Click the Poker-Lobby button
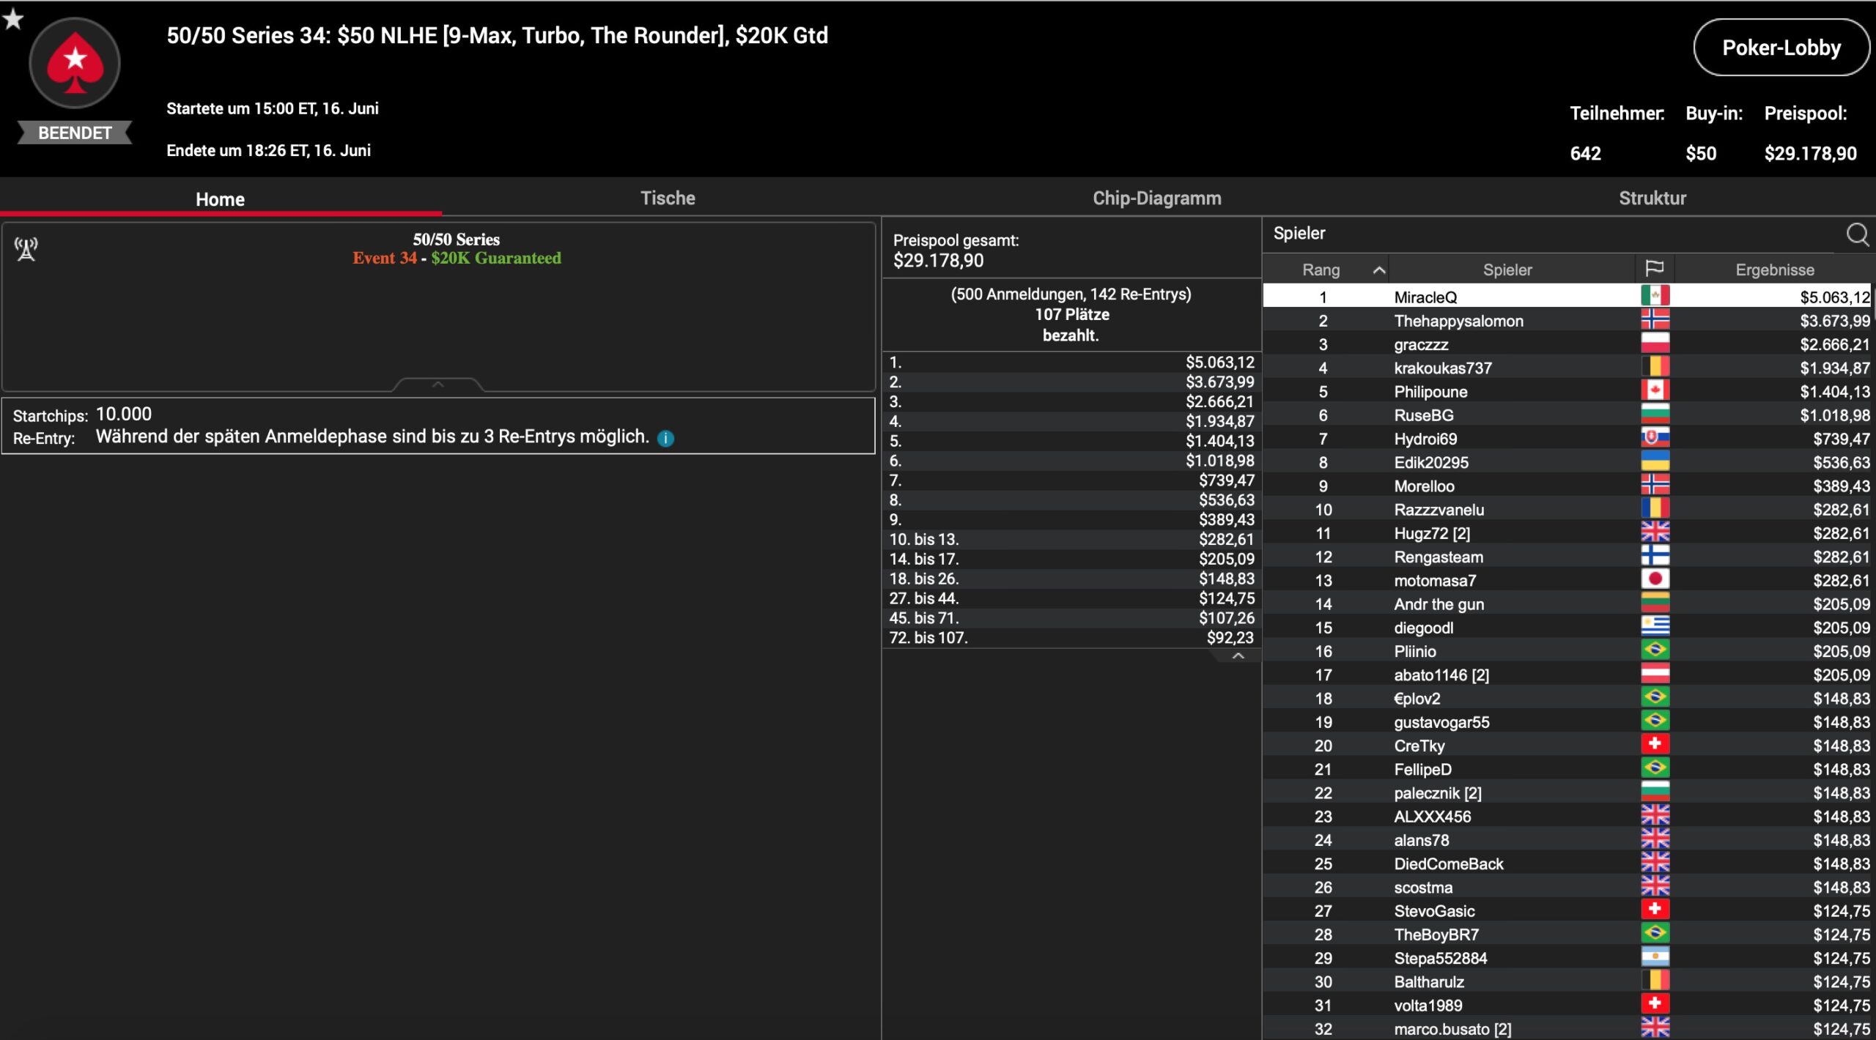1876x1040 pixels. (1781, 48)
